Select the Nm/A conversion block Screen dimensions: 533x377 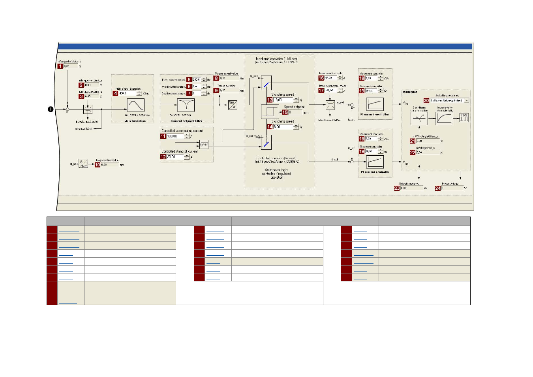click(x=233, y=105)
